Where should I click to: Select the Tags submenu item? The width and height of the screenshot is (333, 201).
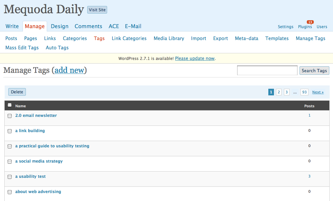pos(99,38)
